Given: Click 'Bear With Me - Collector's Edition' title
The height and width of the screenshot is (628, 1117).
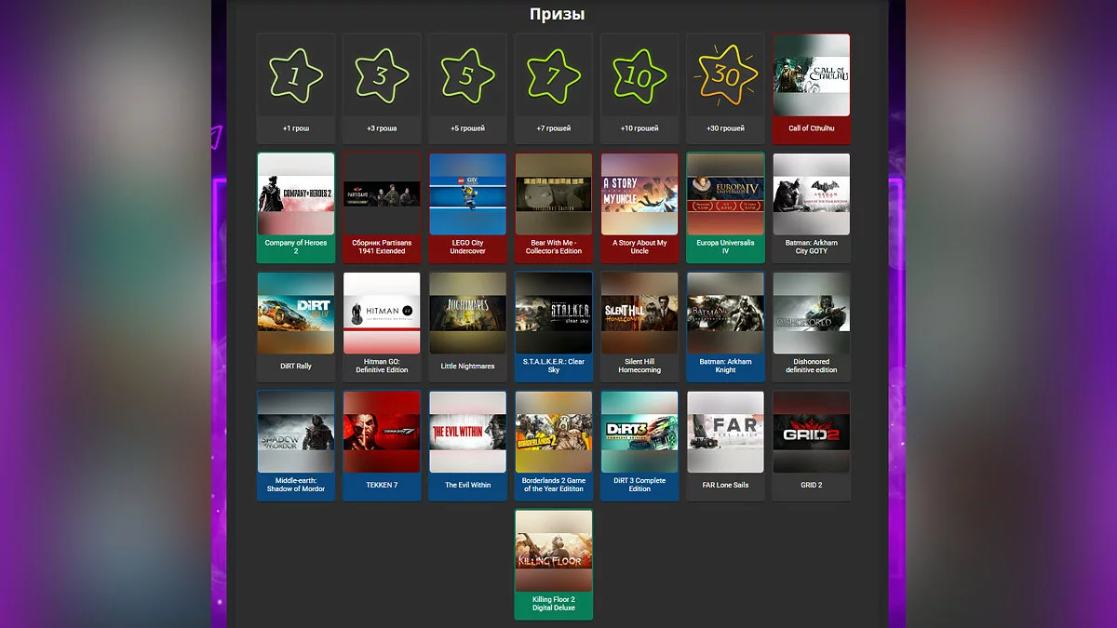Looking at the screenshot, I should click(x=554, y=247).
